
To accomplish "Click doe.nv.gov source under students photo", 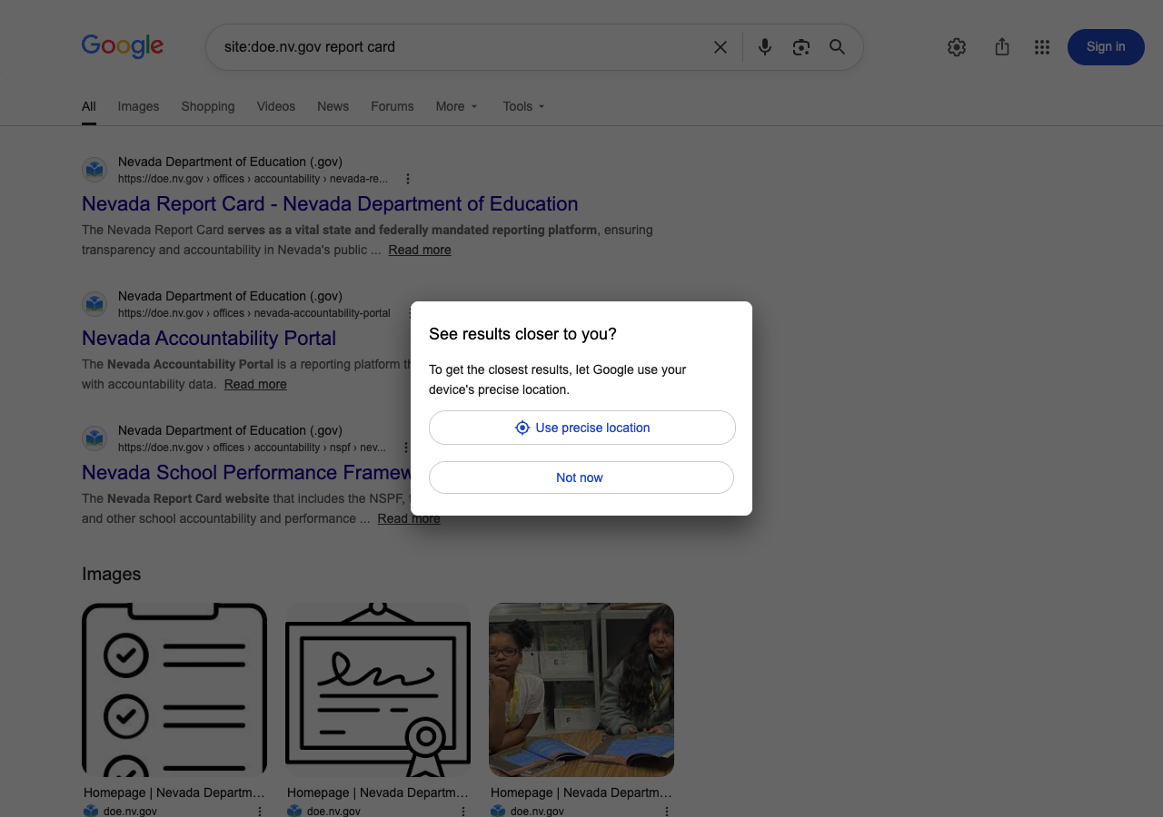I will (537, 812).
